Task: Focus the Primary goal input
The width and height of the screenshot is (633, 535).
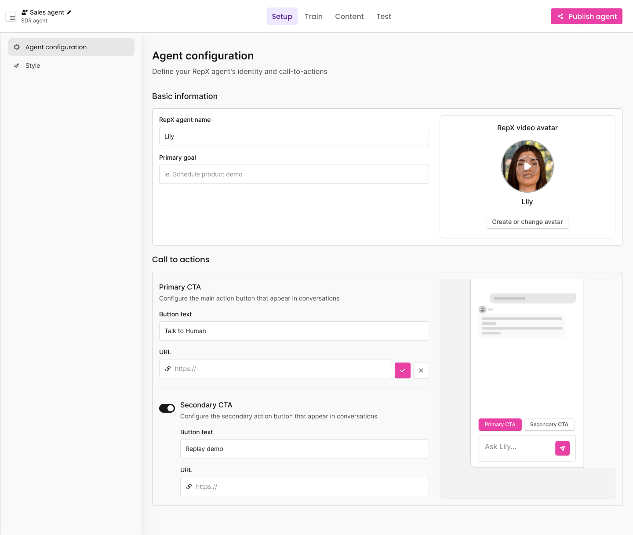Action: pyautogui.click(x=294, y=174)
